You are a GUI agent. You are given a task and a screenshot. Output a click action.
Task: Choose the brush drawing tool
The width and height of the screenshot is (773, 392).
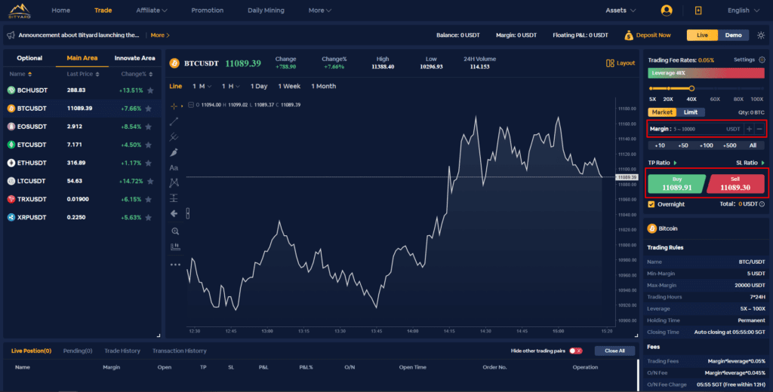174,152
